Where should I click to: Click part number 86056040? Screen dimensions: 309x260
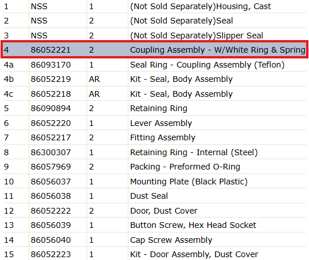(50, 240)
